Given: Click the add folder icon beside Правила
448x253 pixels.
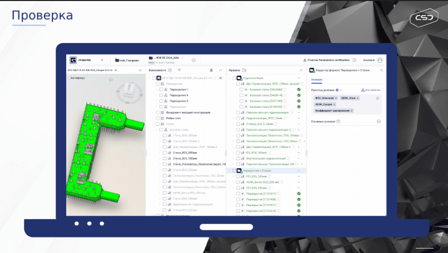Looking at the screenshot, I should pos(244,70).
